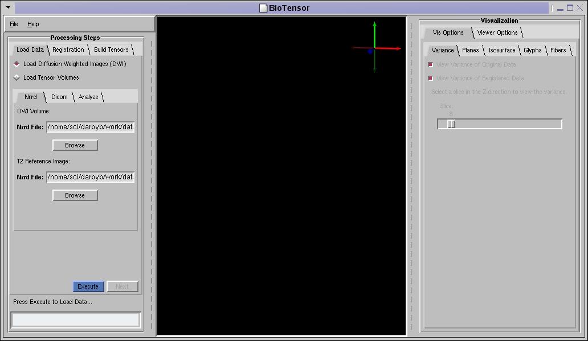Viewport: 588px width, 341px height.
Task: Click the disabled Next button
Action: pos(122,286)
